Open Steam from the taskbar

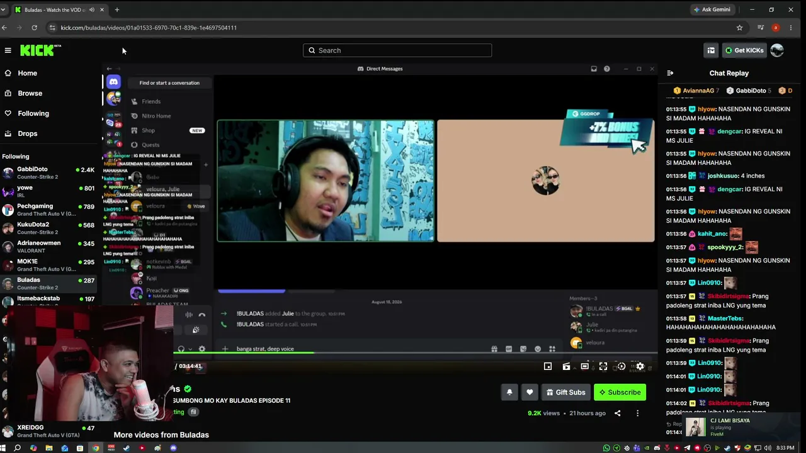[x=127, y=448]
